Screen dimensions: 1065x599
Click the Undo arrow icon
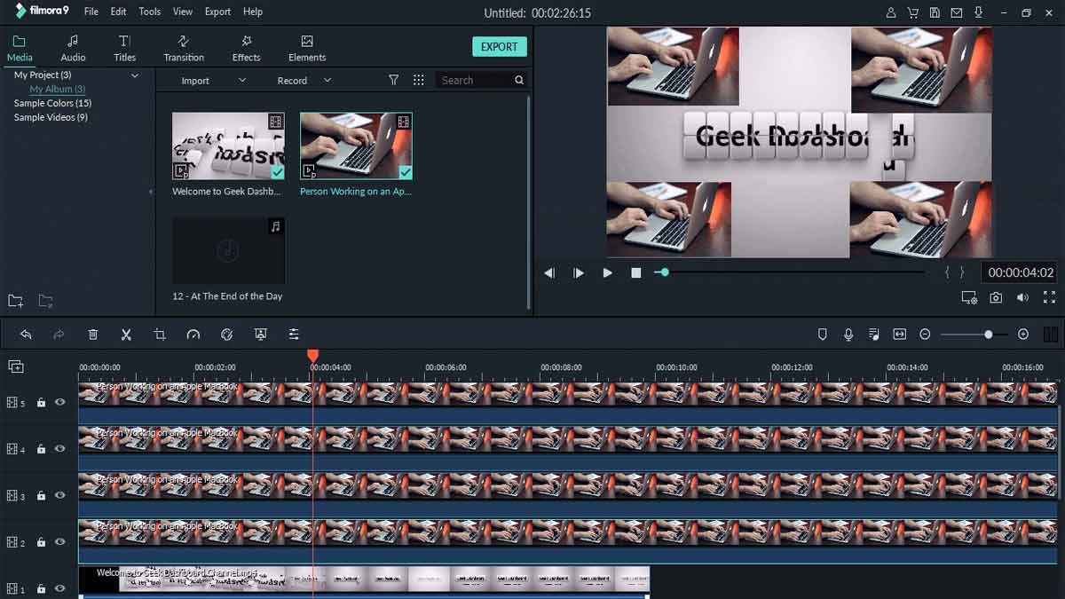25,334
